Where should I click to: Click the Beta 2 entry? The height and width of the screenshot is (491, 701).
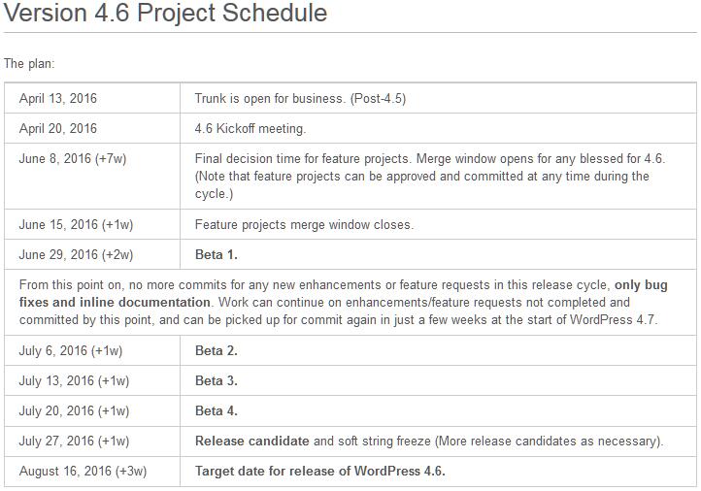217,350
